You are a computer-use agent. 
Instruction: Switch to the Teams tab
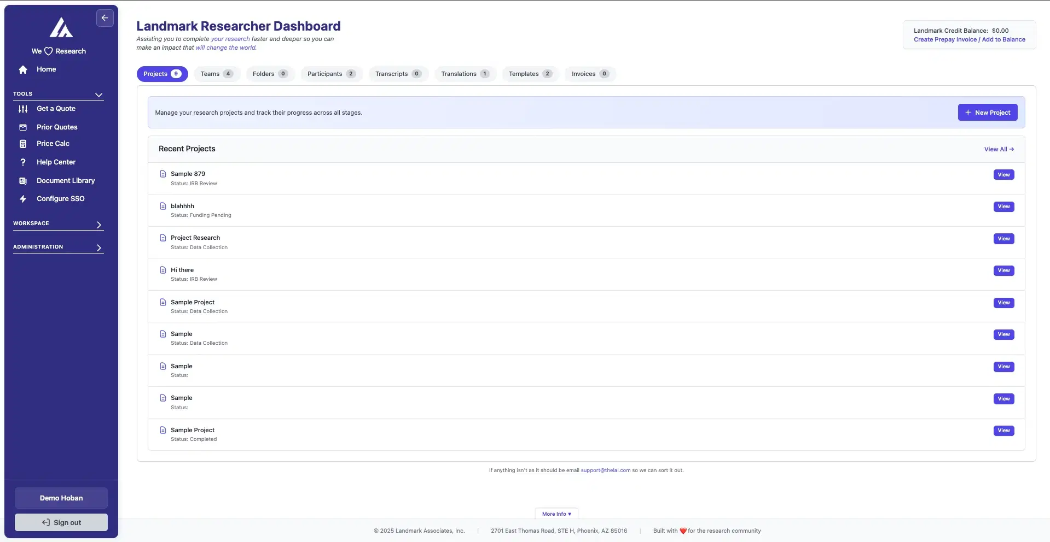217,74
